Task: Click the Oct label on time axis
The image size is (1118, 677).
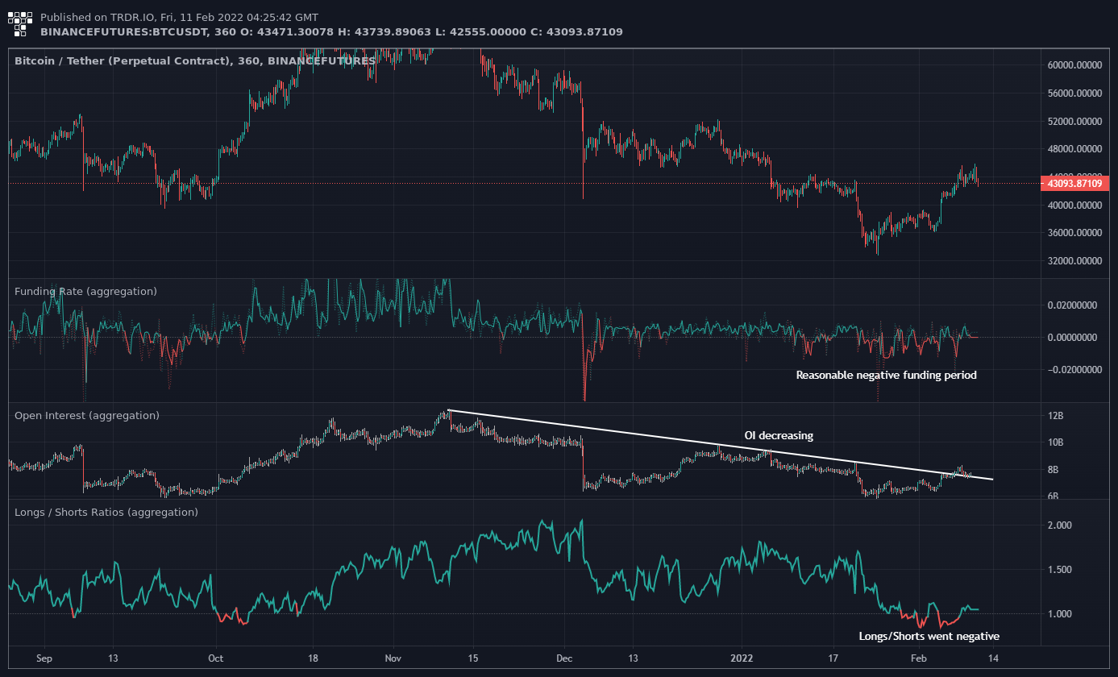Action: pyautogui.click(x=216, y=657)
